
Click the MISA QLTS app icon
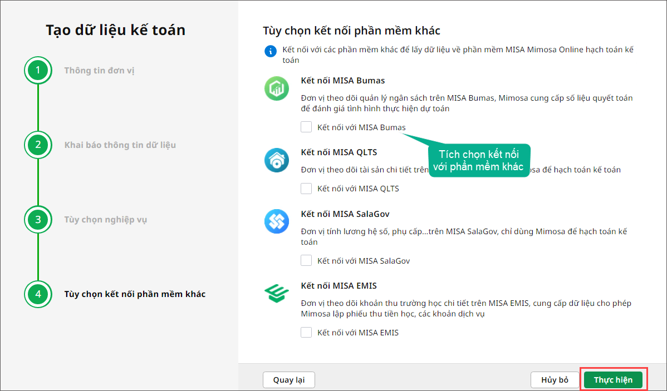point(277,161)
